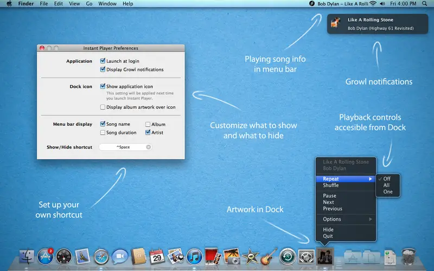Click the ^Space shortcut recorder field

click(x=125, y=147)
